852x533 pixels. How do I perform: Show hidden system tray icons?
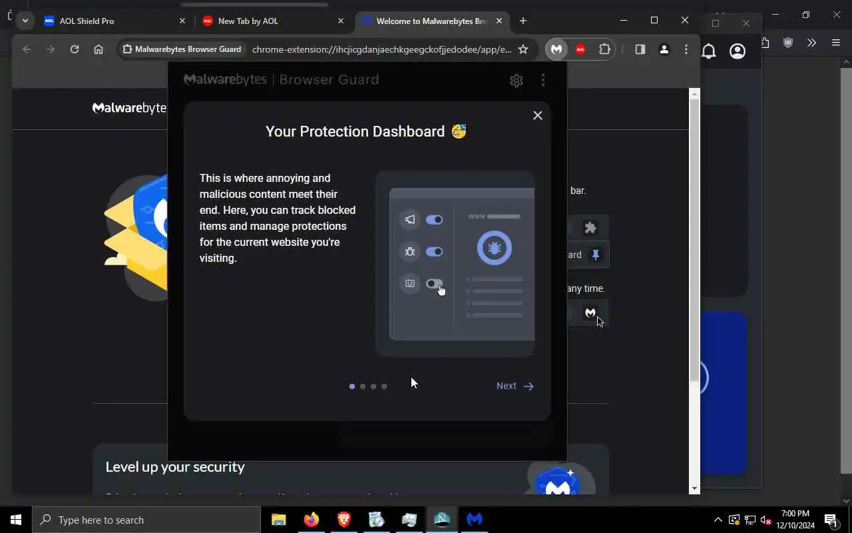(718, 520)
